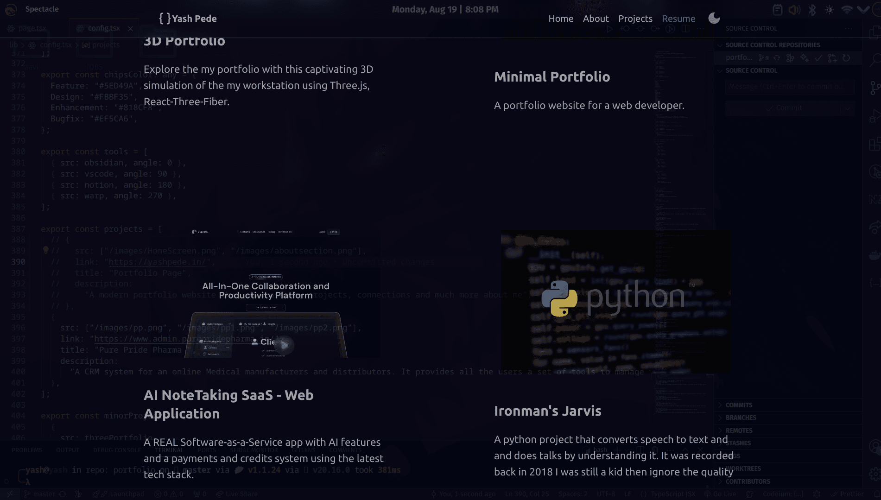
Task: Collapse the Source Control Repositories section
Action: click(x=720, y=45)
